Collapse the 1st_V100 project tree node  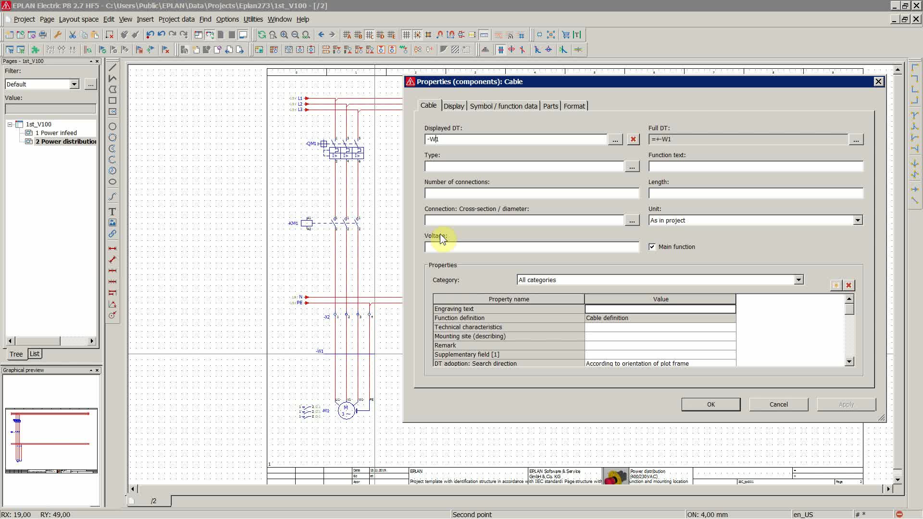(10, 124)
